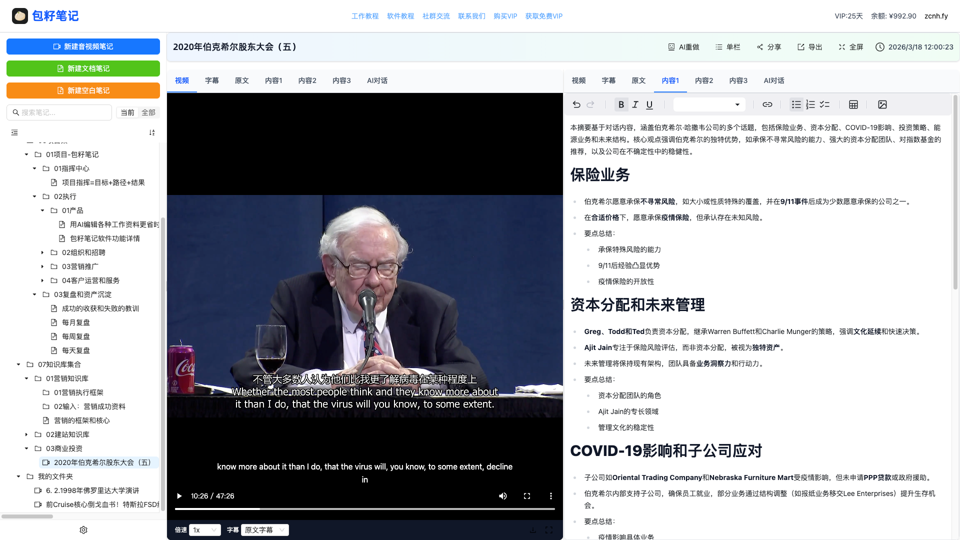Open settings gear at sidebar bottom
This screenshot has width=960, height=540.
point(83,530)
